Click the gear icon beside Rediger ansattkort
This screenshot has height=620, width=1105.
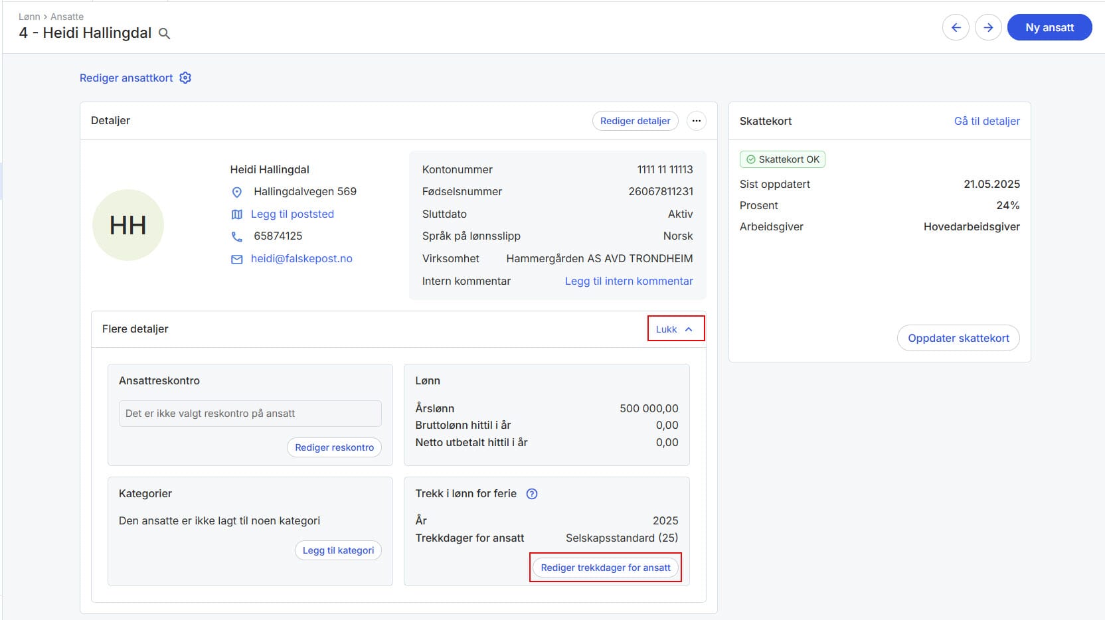(185, 78)
